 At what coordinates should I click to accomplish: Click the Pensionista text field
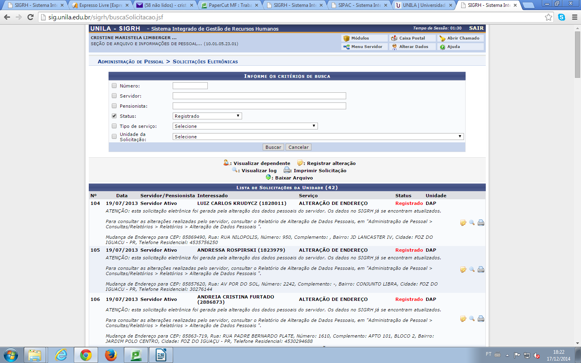[259, 106]
